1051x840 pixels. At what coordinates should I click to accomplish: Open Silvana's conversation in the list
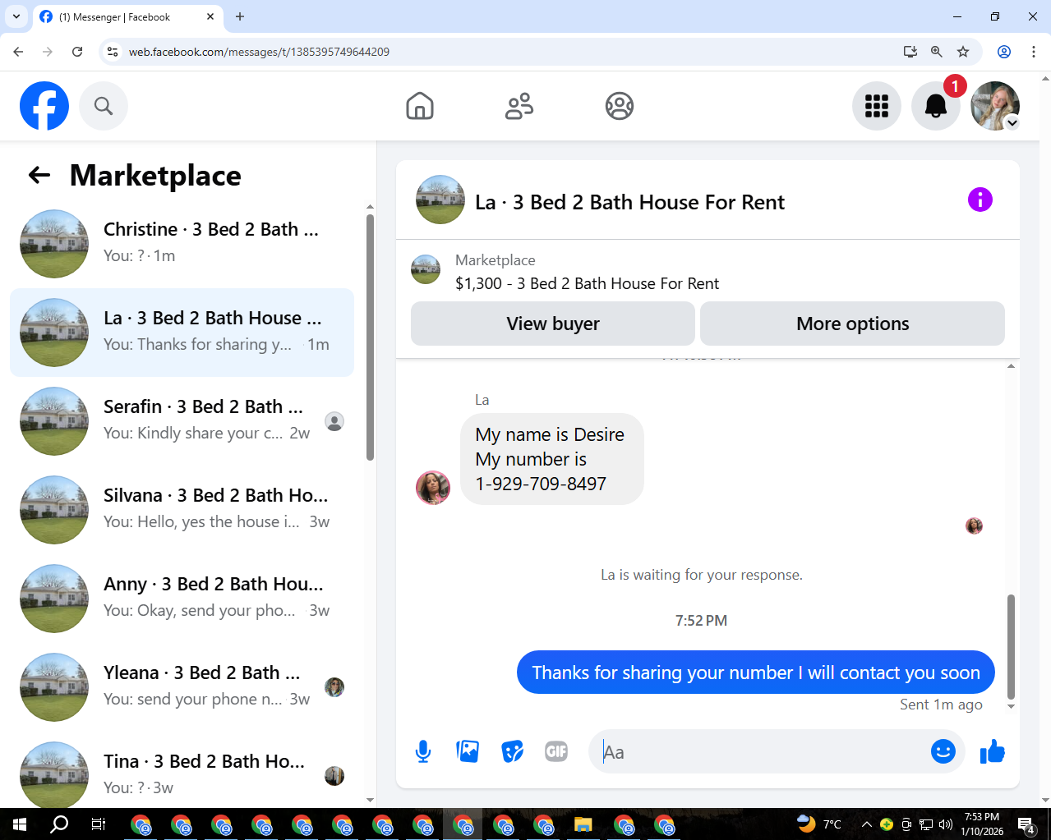(182, 510)
